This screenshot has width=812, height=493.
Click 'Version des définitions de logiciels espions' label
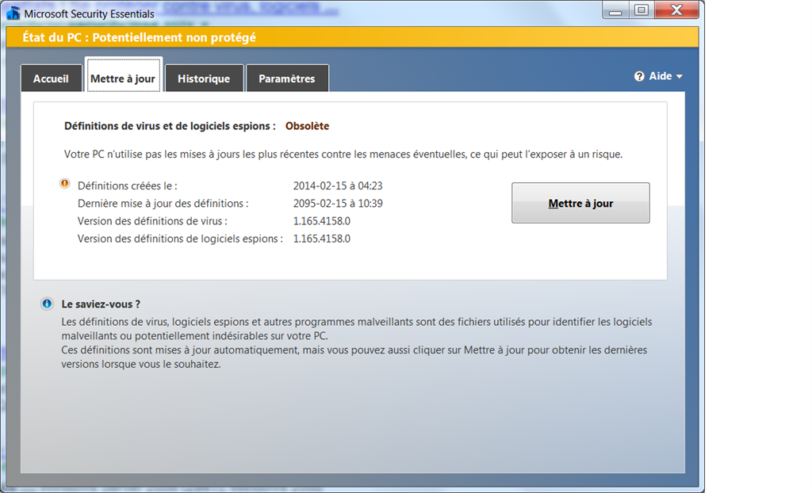[x=180, y=239]
